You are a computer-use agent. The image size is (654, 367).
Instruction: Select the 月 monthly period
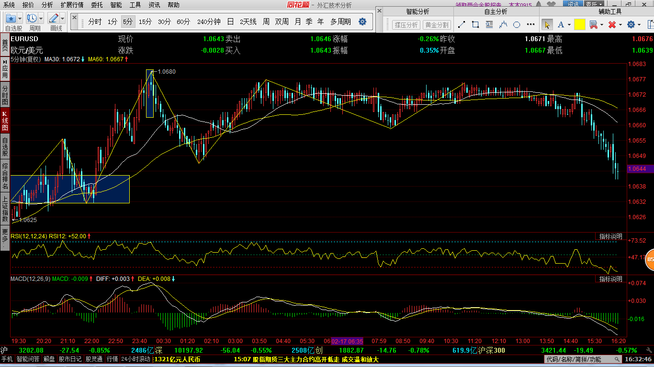(x=298, y=22)
